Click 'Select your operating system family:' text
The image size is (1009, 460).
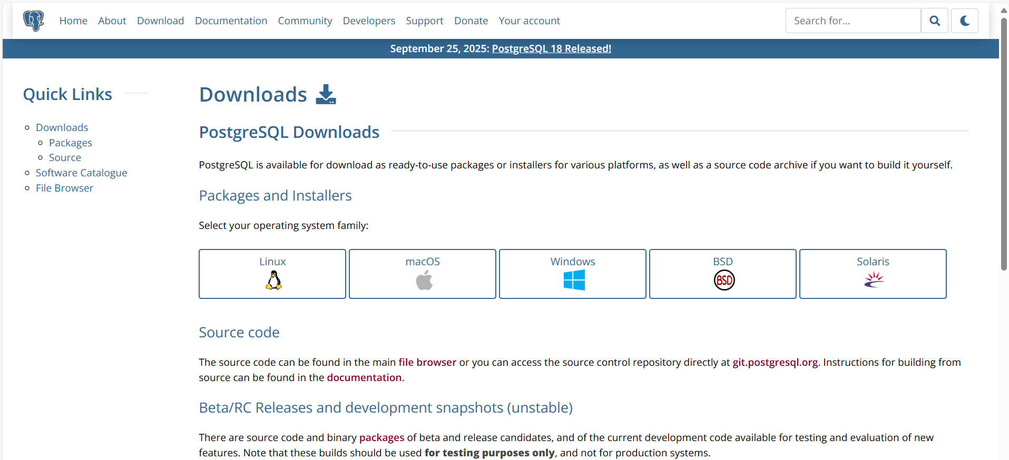click(x=283, y=225)
